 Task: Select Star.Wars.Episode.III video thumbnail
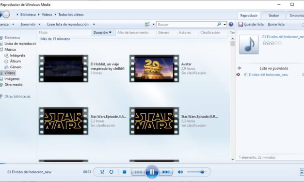coord(154,121)
